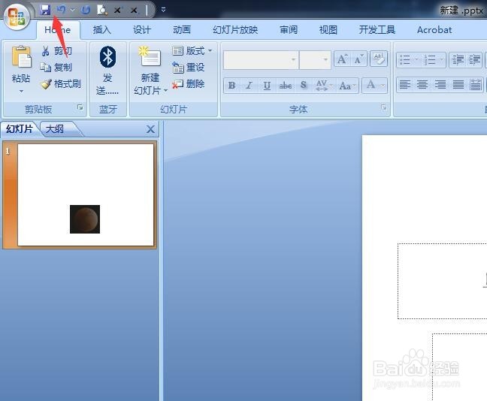487x401 pixels.
Task: Open the 幻灯片放映 ribbon tab
Action: click(x=235, y=30)
